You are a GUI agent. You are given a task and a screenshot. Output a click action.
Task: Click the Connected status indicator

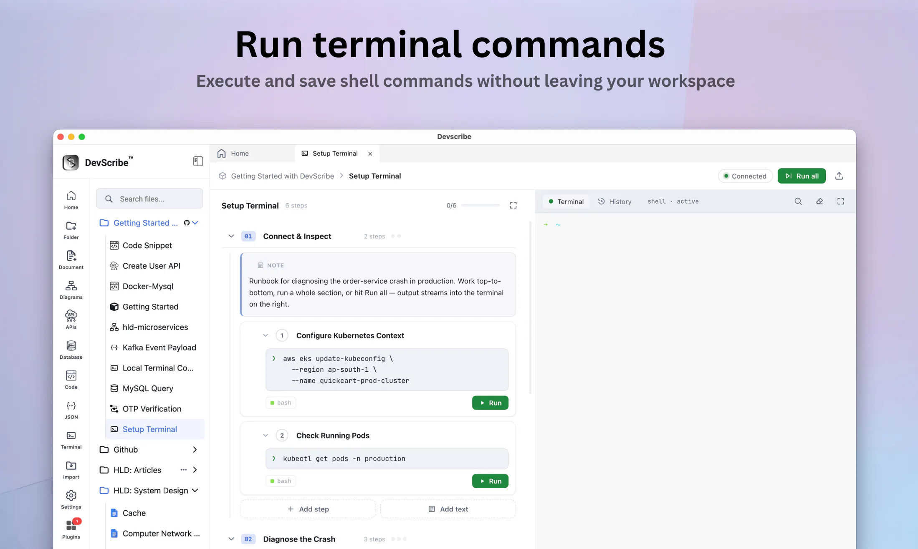pyautogui.click(x=745, y=176)
